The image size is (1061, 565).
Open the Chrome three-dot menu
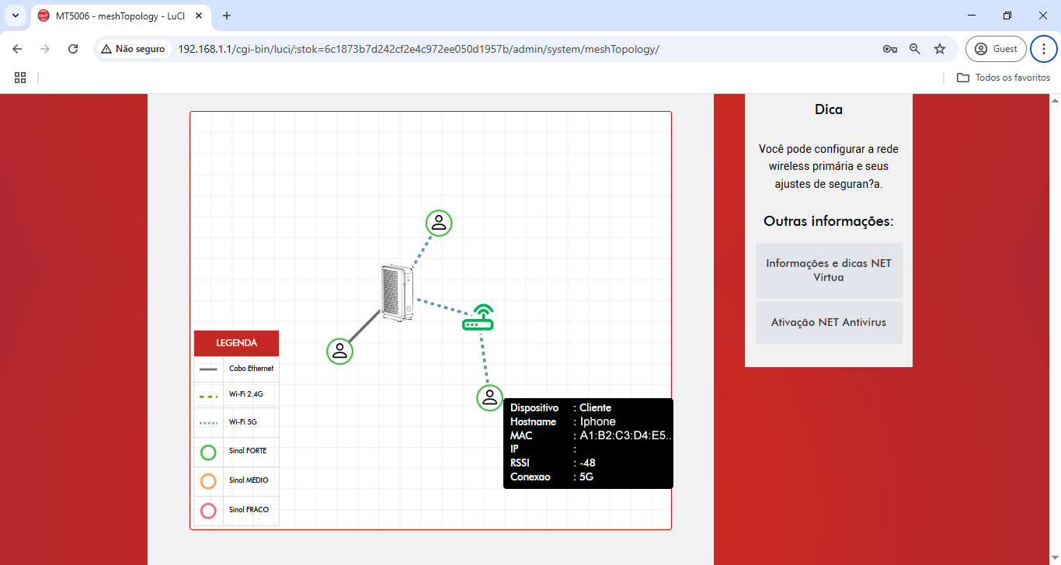click(x=1043, y=49)
